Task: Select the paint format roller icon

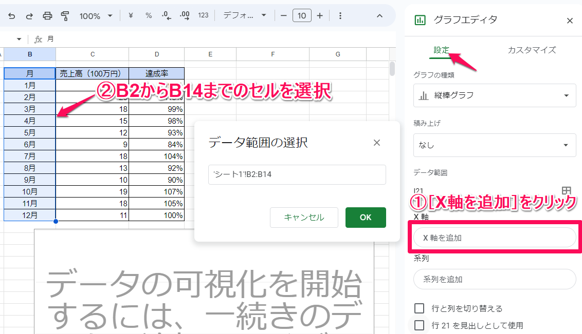Action: tap(65, 16)
